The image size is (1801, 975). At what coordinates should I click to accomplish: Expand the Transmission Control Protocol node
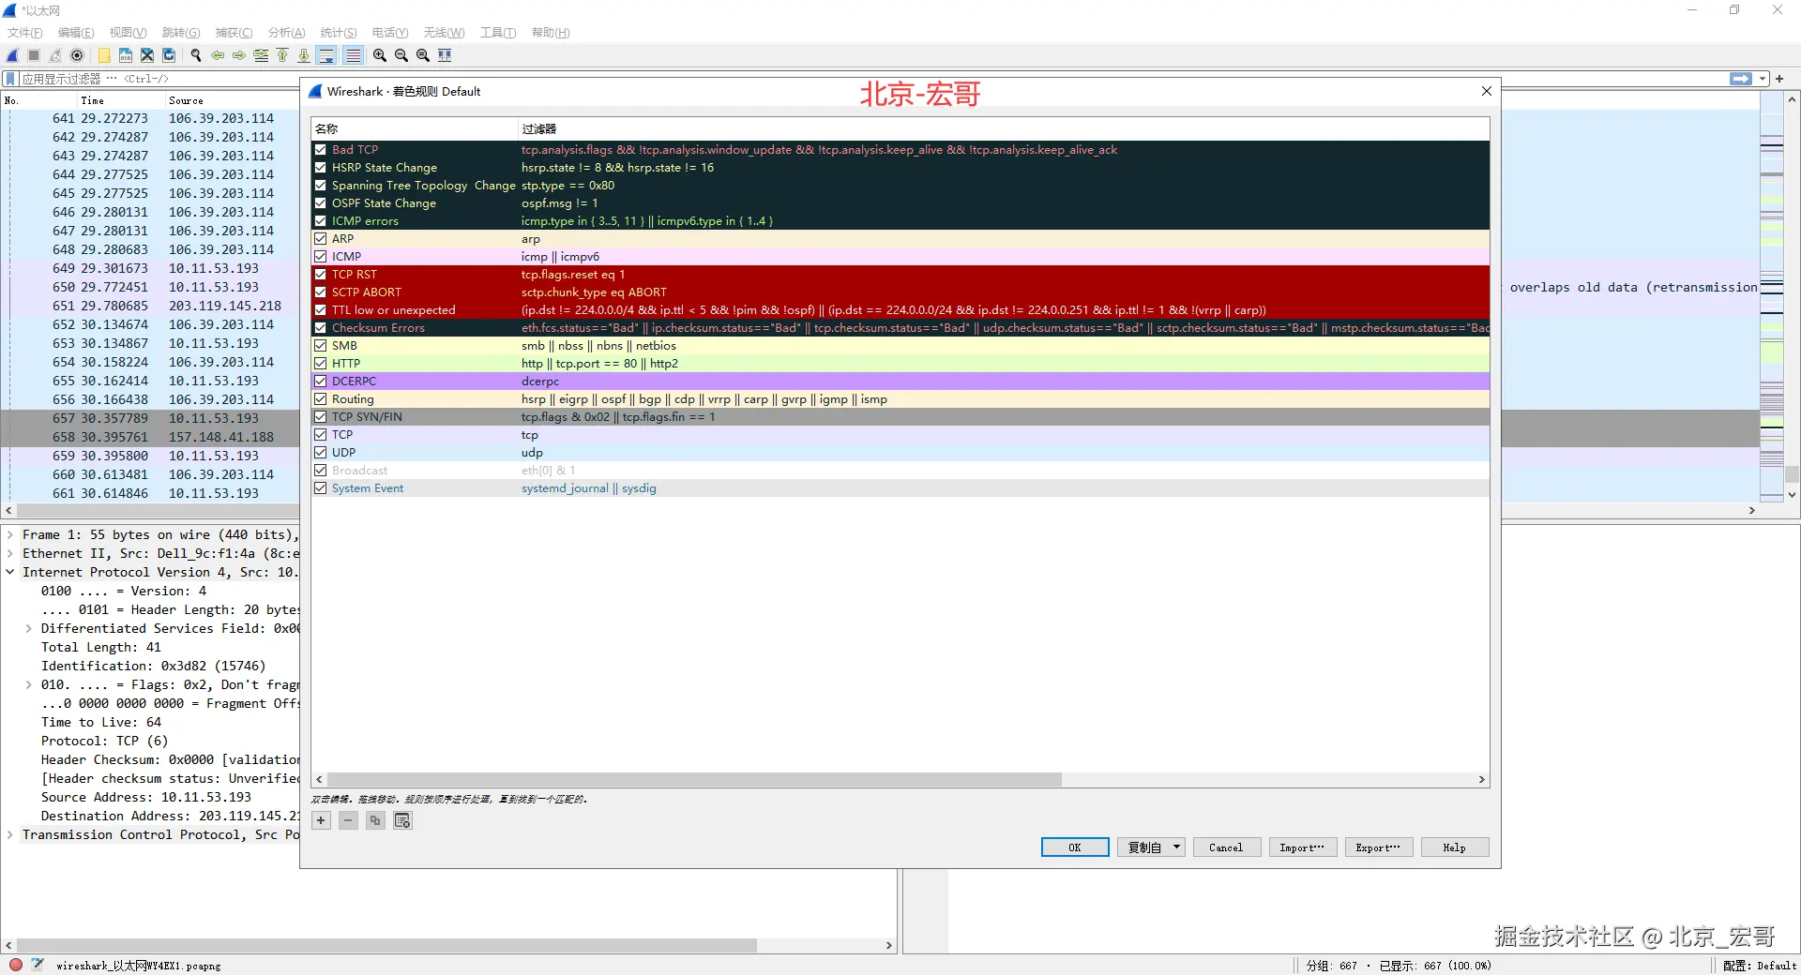point(10,835)
